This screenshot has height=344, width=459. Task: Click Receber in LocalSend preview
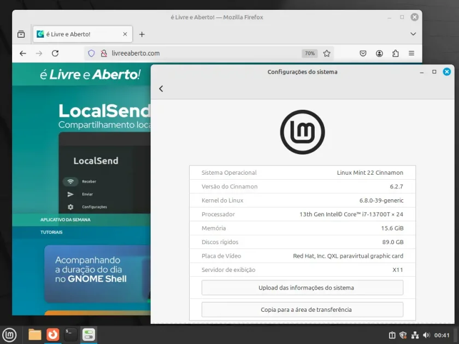pyautogui.click(x=89, y=181)
